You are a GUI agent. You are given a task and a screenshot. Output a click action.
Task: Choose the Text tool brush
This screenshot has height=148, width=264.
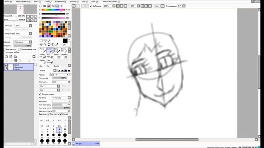click(50, 62)
